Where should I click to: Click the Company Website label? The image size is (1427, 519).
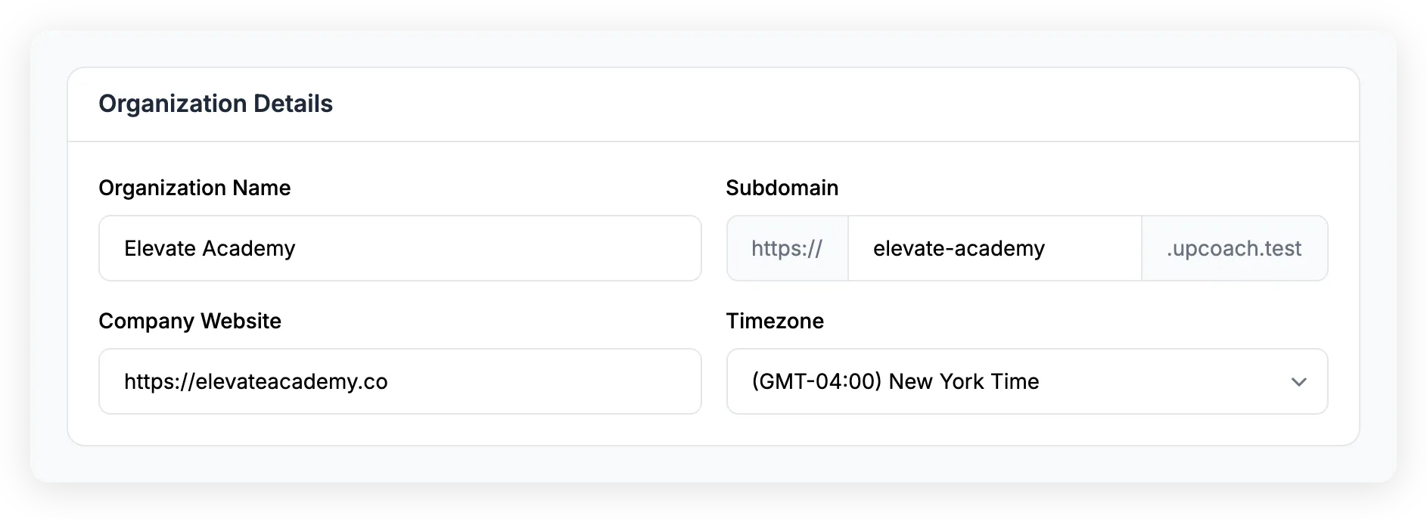tap(190, 321)
